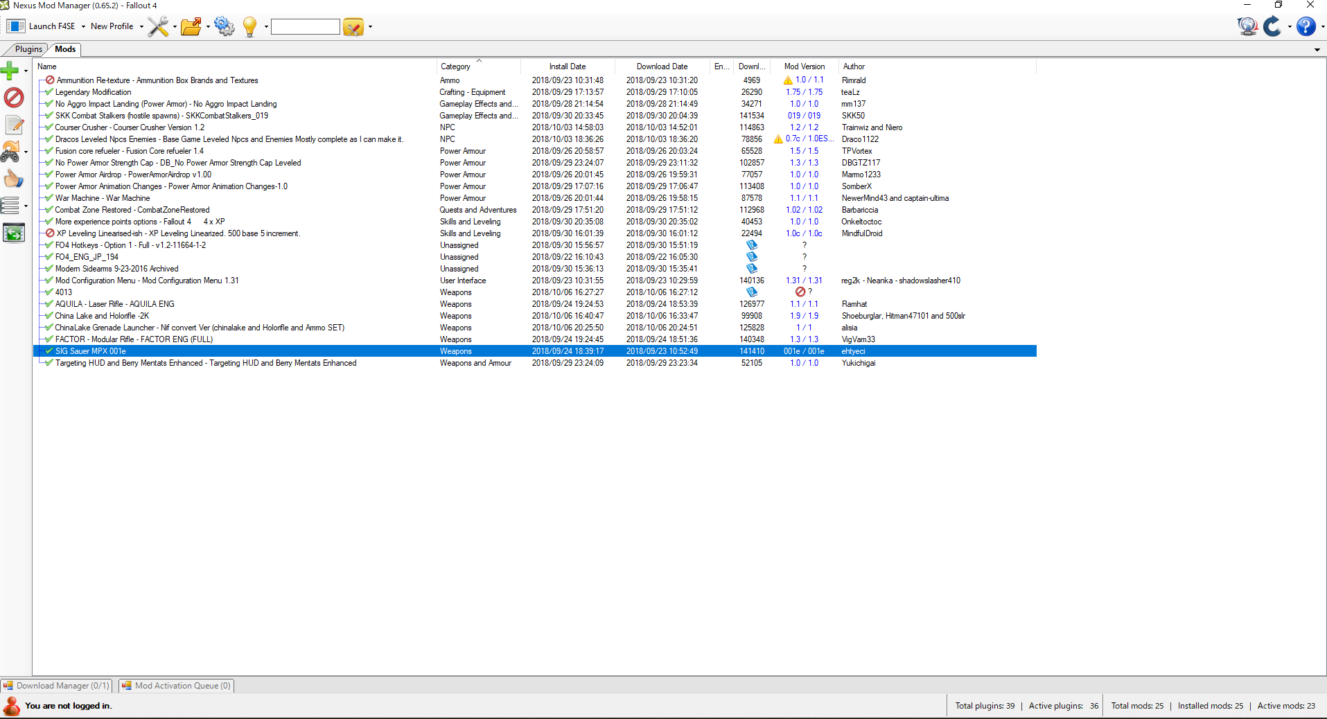The image size is (1327, 719).
Task: Toggle the check mark for AQUILA Laser Rifle
Action: coord(49,304)
